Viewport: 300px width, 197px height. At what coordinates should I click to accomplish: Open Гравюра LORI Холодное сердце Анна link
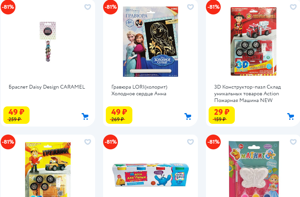(x=139, y=90)
